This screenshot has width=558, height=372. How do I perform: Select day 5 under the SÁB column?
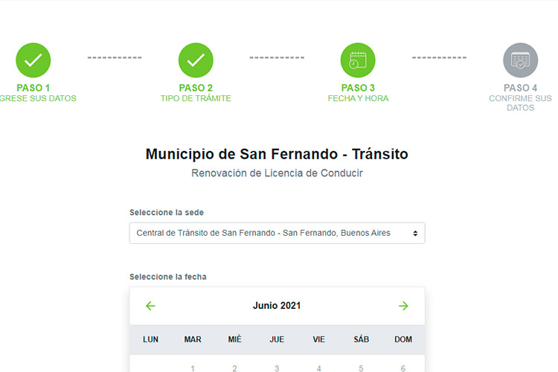(x=361, y=368)
